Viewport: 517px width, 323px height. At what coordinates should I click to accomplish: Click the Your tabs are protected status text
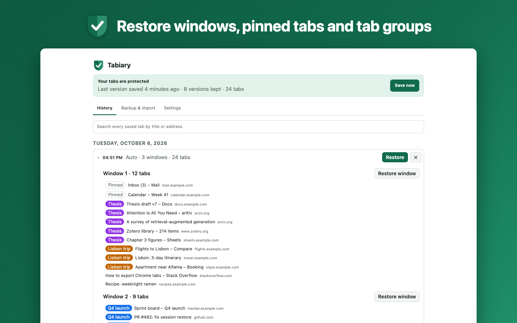point(123,81)
